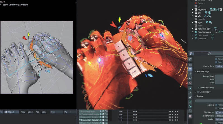Click the keyboard collection icon
This screenshot has width=223, height=124.
[196, 9]
